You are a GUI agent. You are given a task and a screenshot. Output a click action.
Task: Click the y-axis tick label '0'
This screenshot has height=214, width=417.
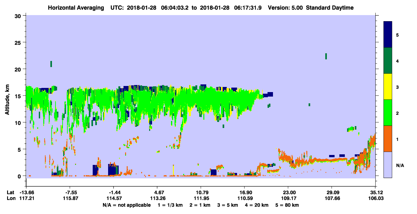click(x=20, y=176)
